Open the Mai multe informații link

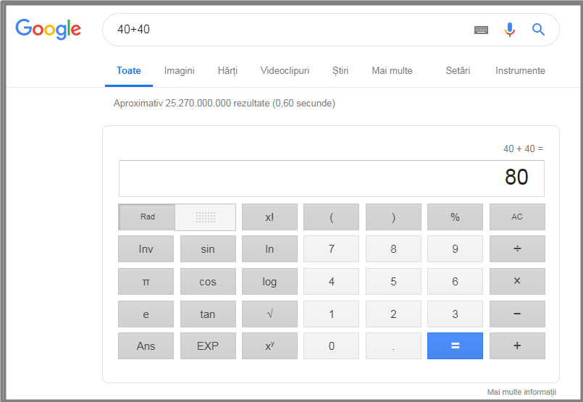pos(521,392)
